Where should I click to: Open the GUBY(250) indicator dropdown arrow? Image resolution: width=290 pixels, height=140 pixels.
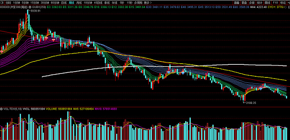click(30, 7)
